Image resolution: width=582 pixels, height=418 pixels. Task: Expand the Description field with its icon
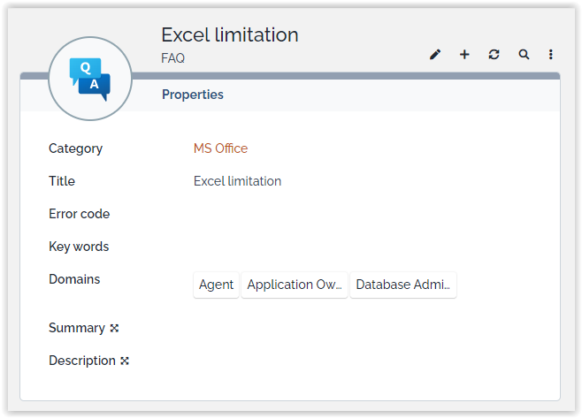point(125,361)
